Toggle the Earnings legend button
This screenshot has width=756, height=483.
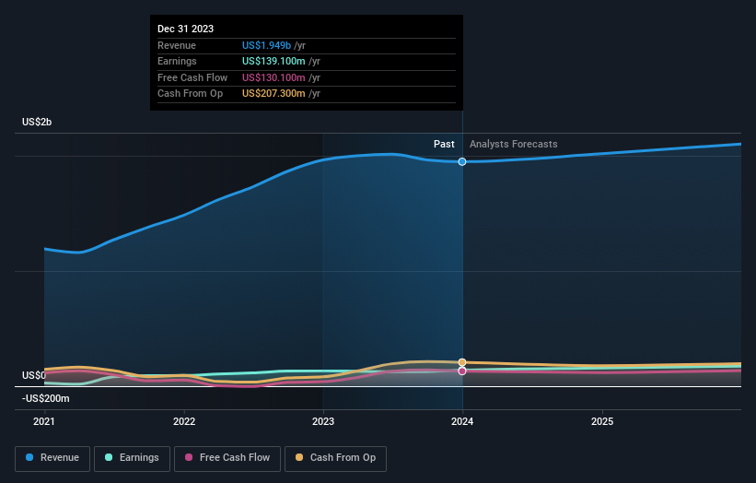(132, 458)
